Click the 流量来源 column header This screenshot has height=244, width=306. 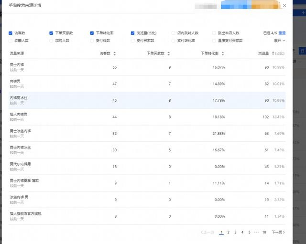pos(17,53)
